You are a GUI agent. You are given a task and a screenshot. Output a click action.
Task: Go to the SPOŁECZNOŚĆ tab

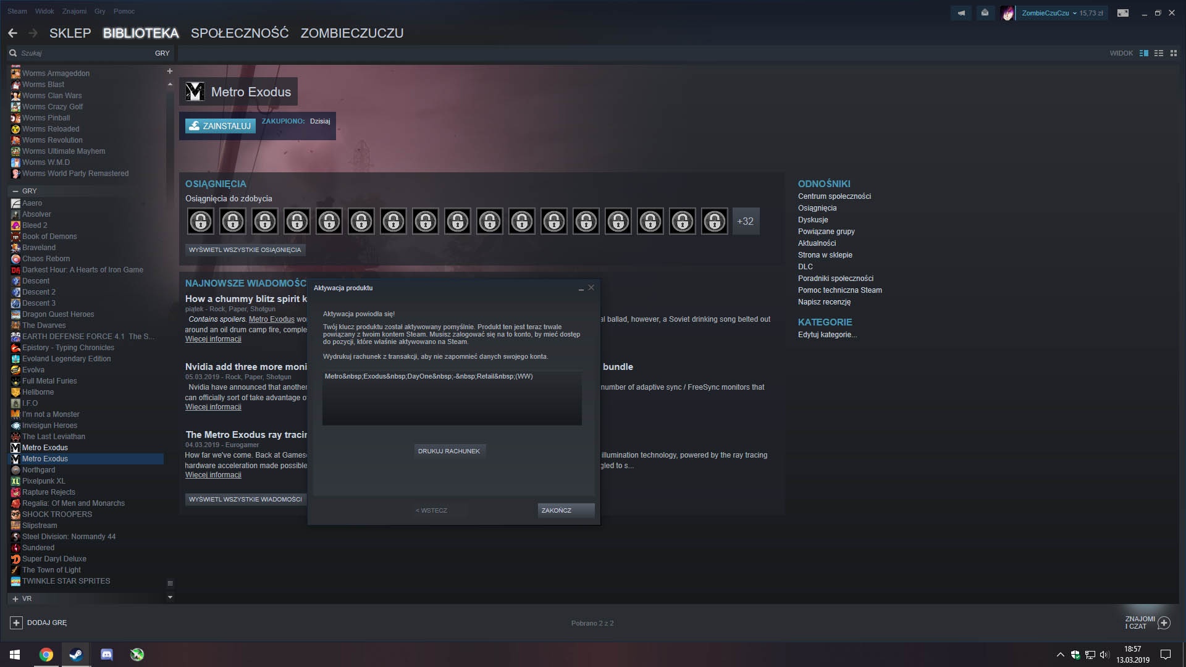click(x=240, y=33)
